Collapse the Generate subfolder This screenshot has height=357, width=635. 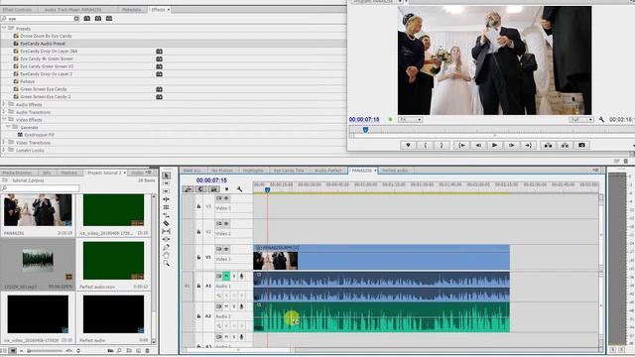coord(8,127)
